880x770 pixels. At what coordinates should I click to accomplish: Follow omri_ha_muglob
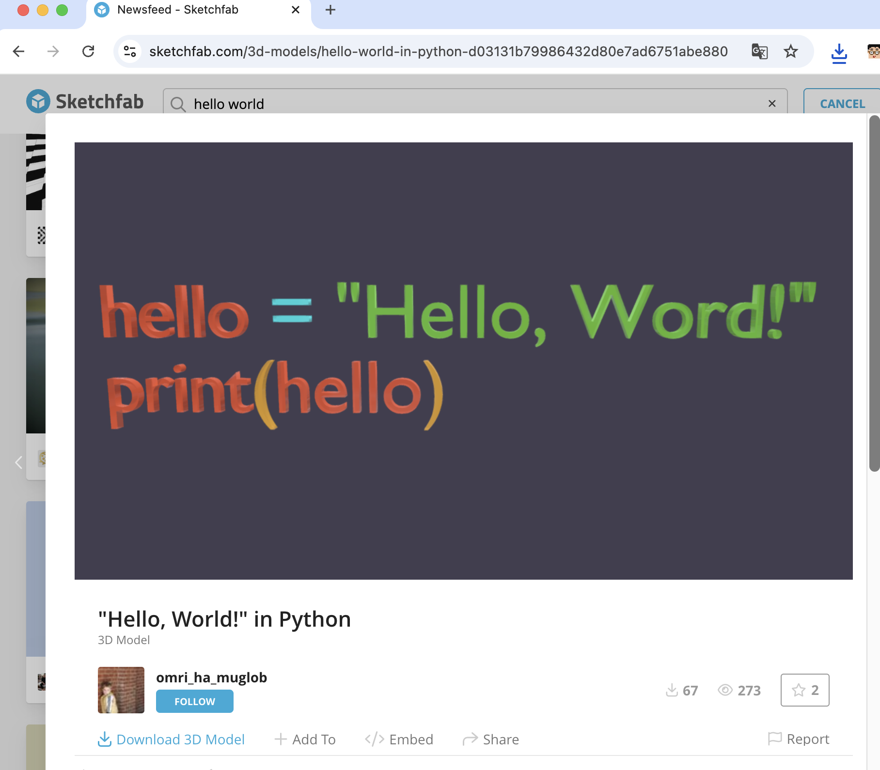(x=195, y=702)
